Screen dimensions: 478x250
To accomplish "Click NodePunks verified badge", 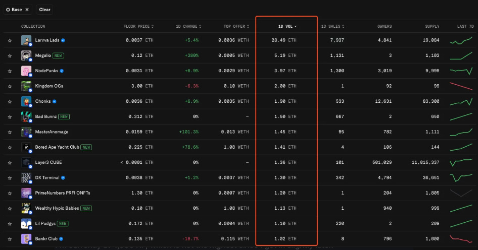I will 62,71.
